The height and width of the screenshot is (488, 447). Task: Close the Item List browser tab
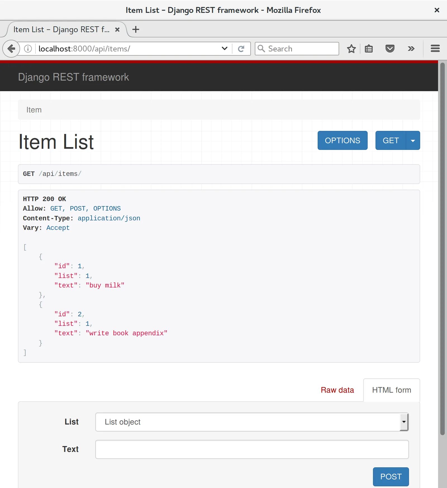[x=117, y=29]
